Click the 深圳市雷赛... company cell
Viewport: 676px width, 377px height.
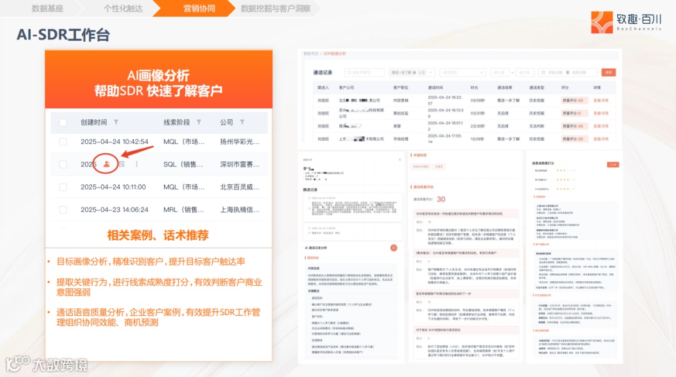point(240,164)
